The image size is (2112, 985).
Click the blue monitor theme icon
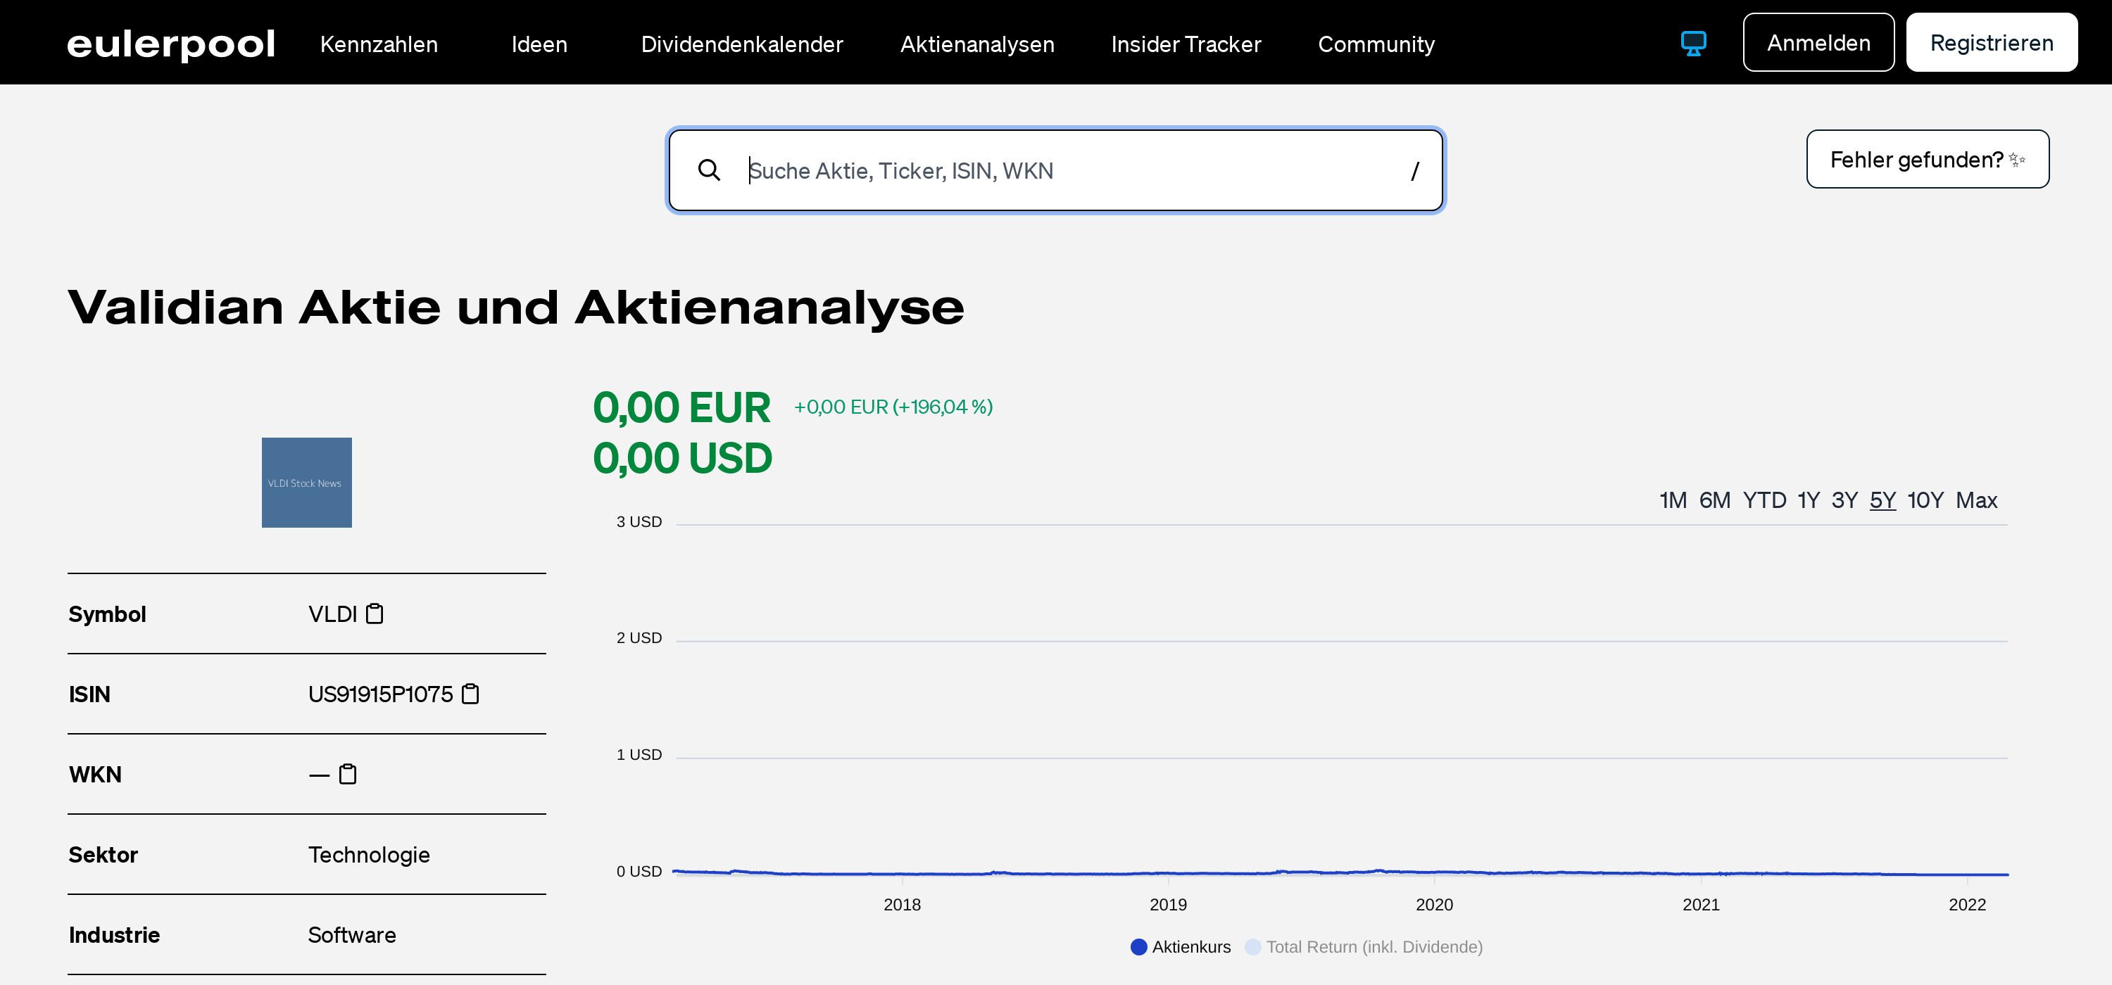(x=1693, y=44)
